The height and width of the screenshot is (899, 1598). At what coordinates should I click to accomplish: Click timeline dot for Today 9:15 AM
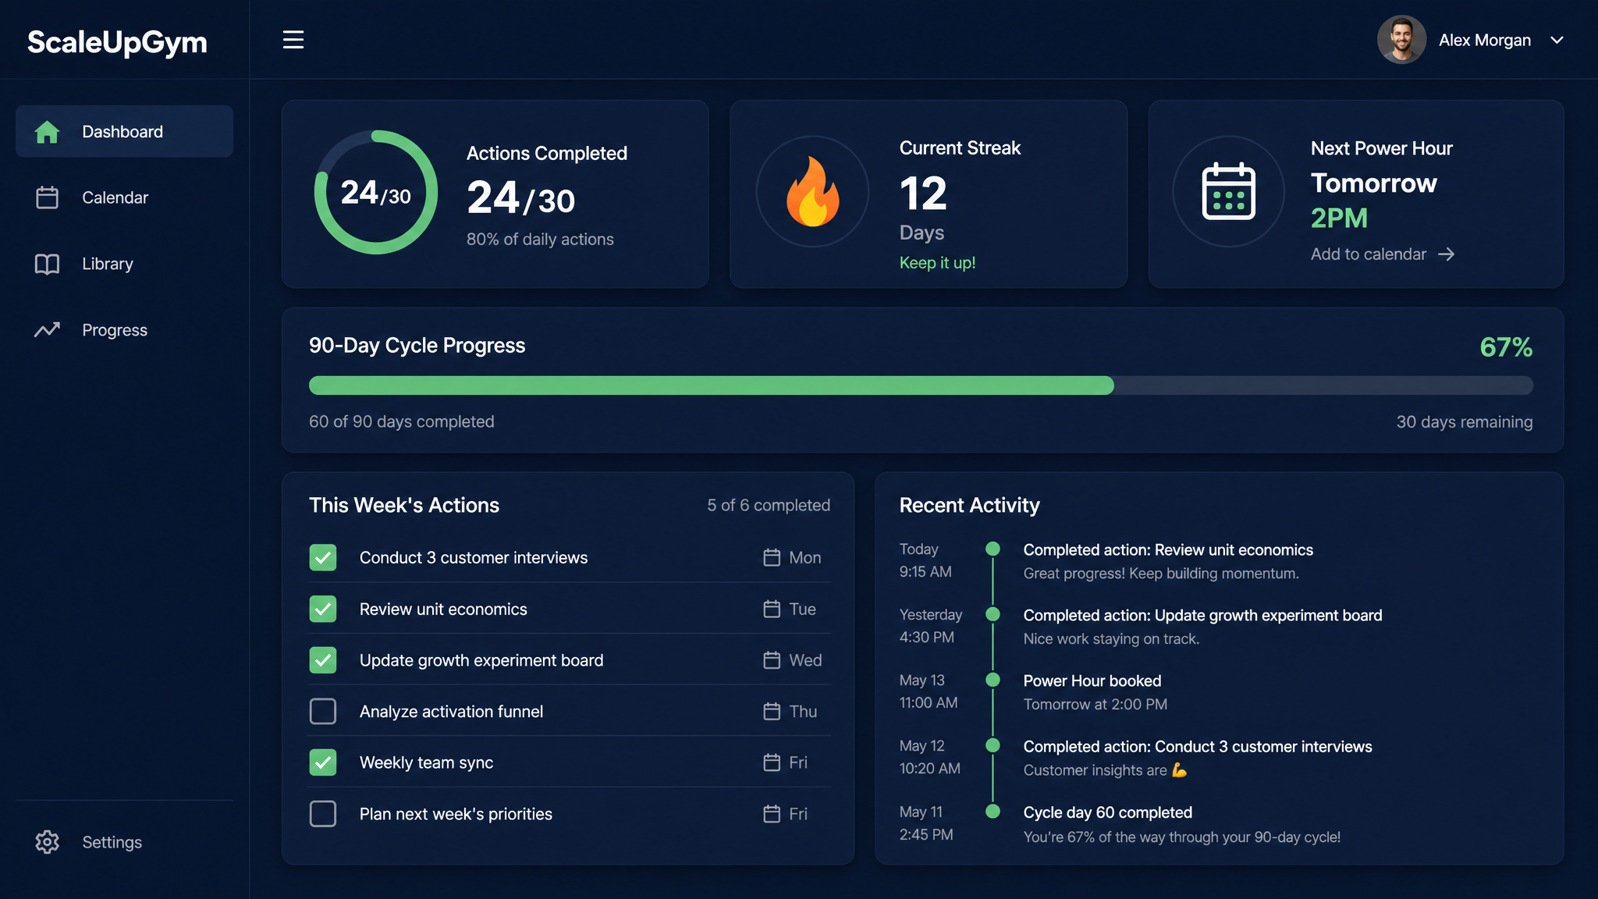pos(993,549)
